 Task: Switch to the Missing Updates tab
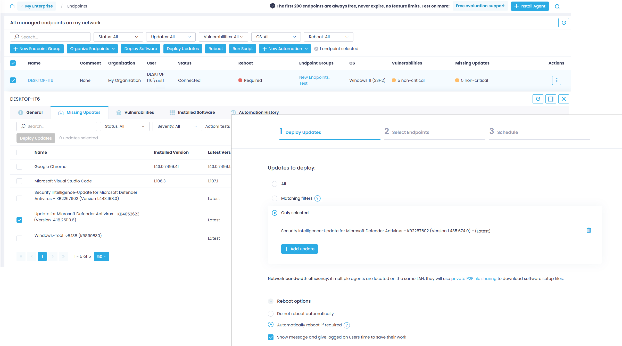tap(79, 112)
